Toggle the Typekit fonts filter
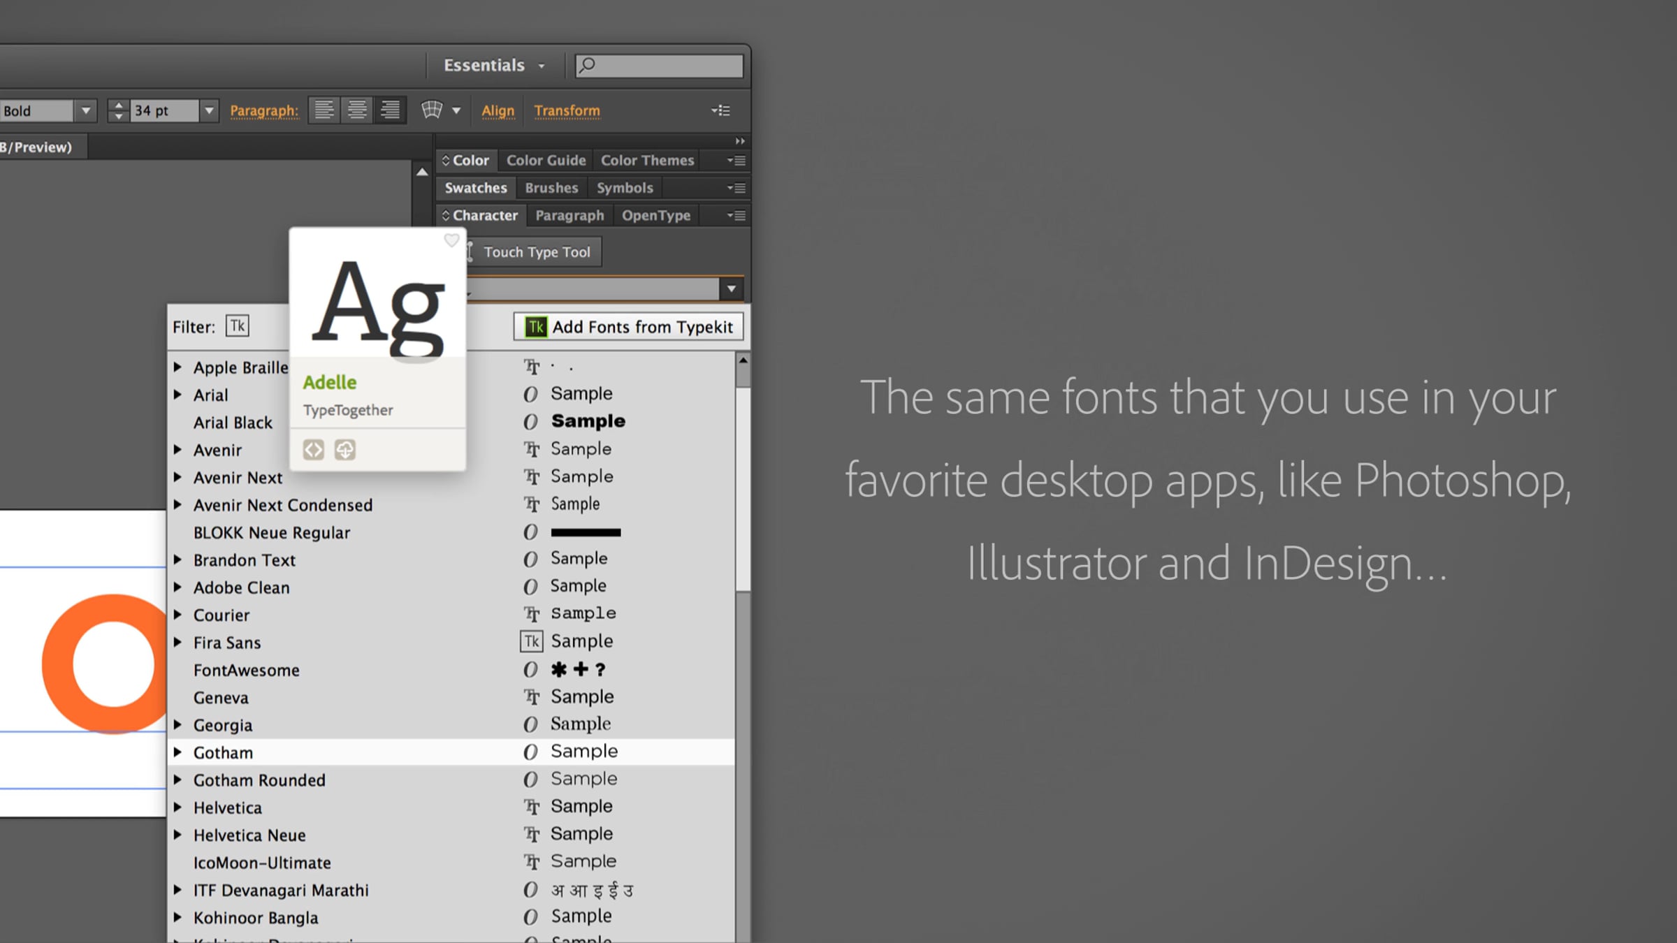Viewport: 1677px width, 943px height. pyautogui.click(x=238, y=326)
